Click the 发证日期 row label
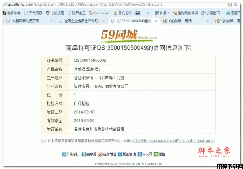This screenshot has width=243, height=169. 55,112
